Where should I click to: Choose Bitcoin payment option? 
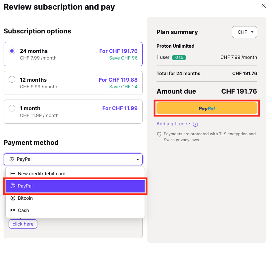75,198
